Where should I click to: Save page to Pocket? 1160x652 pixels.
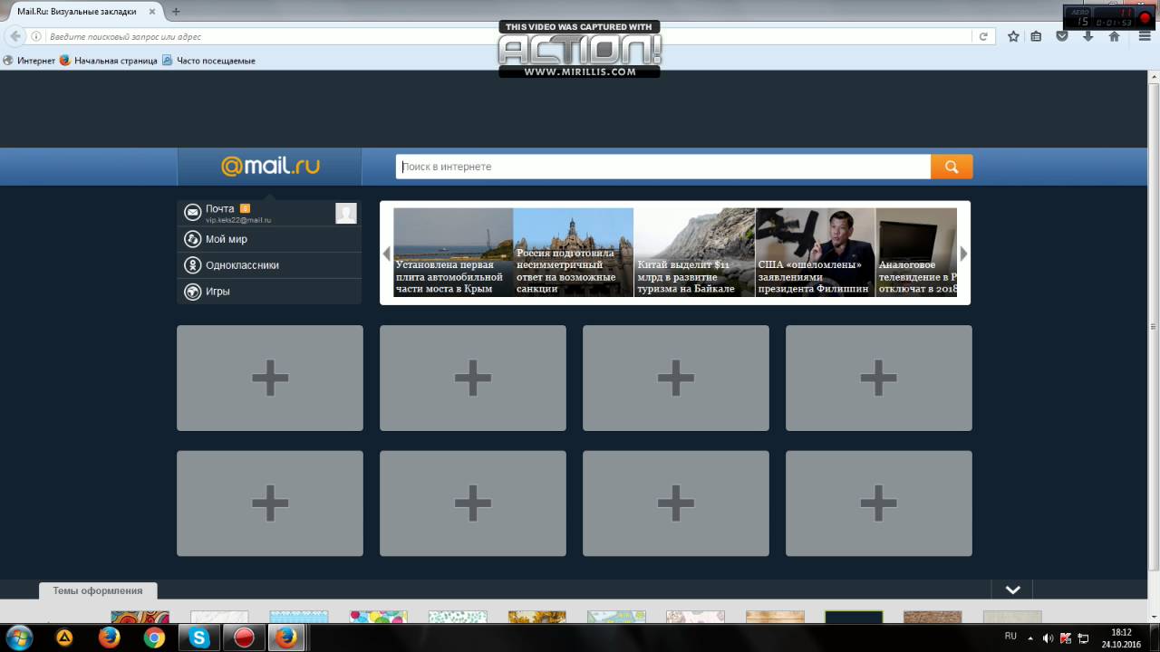coord(1062,36)
